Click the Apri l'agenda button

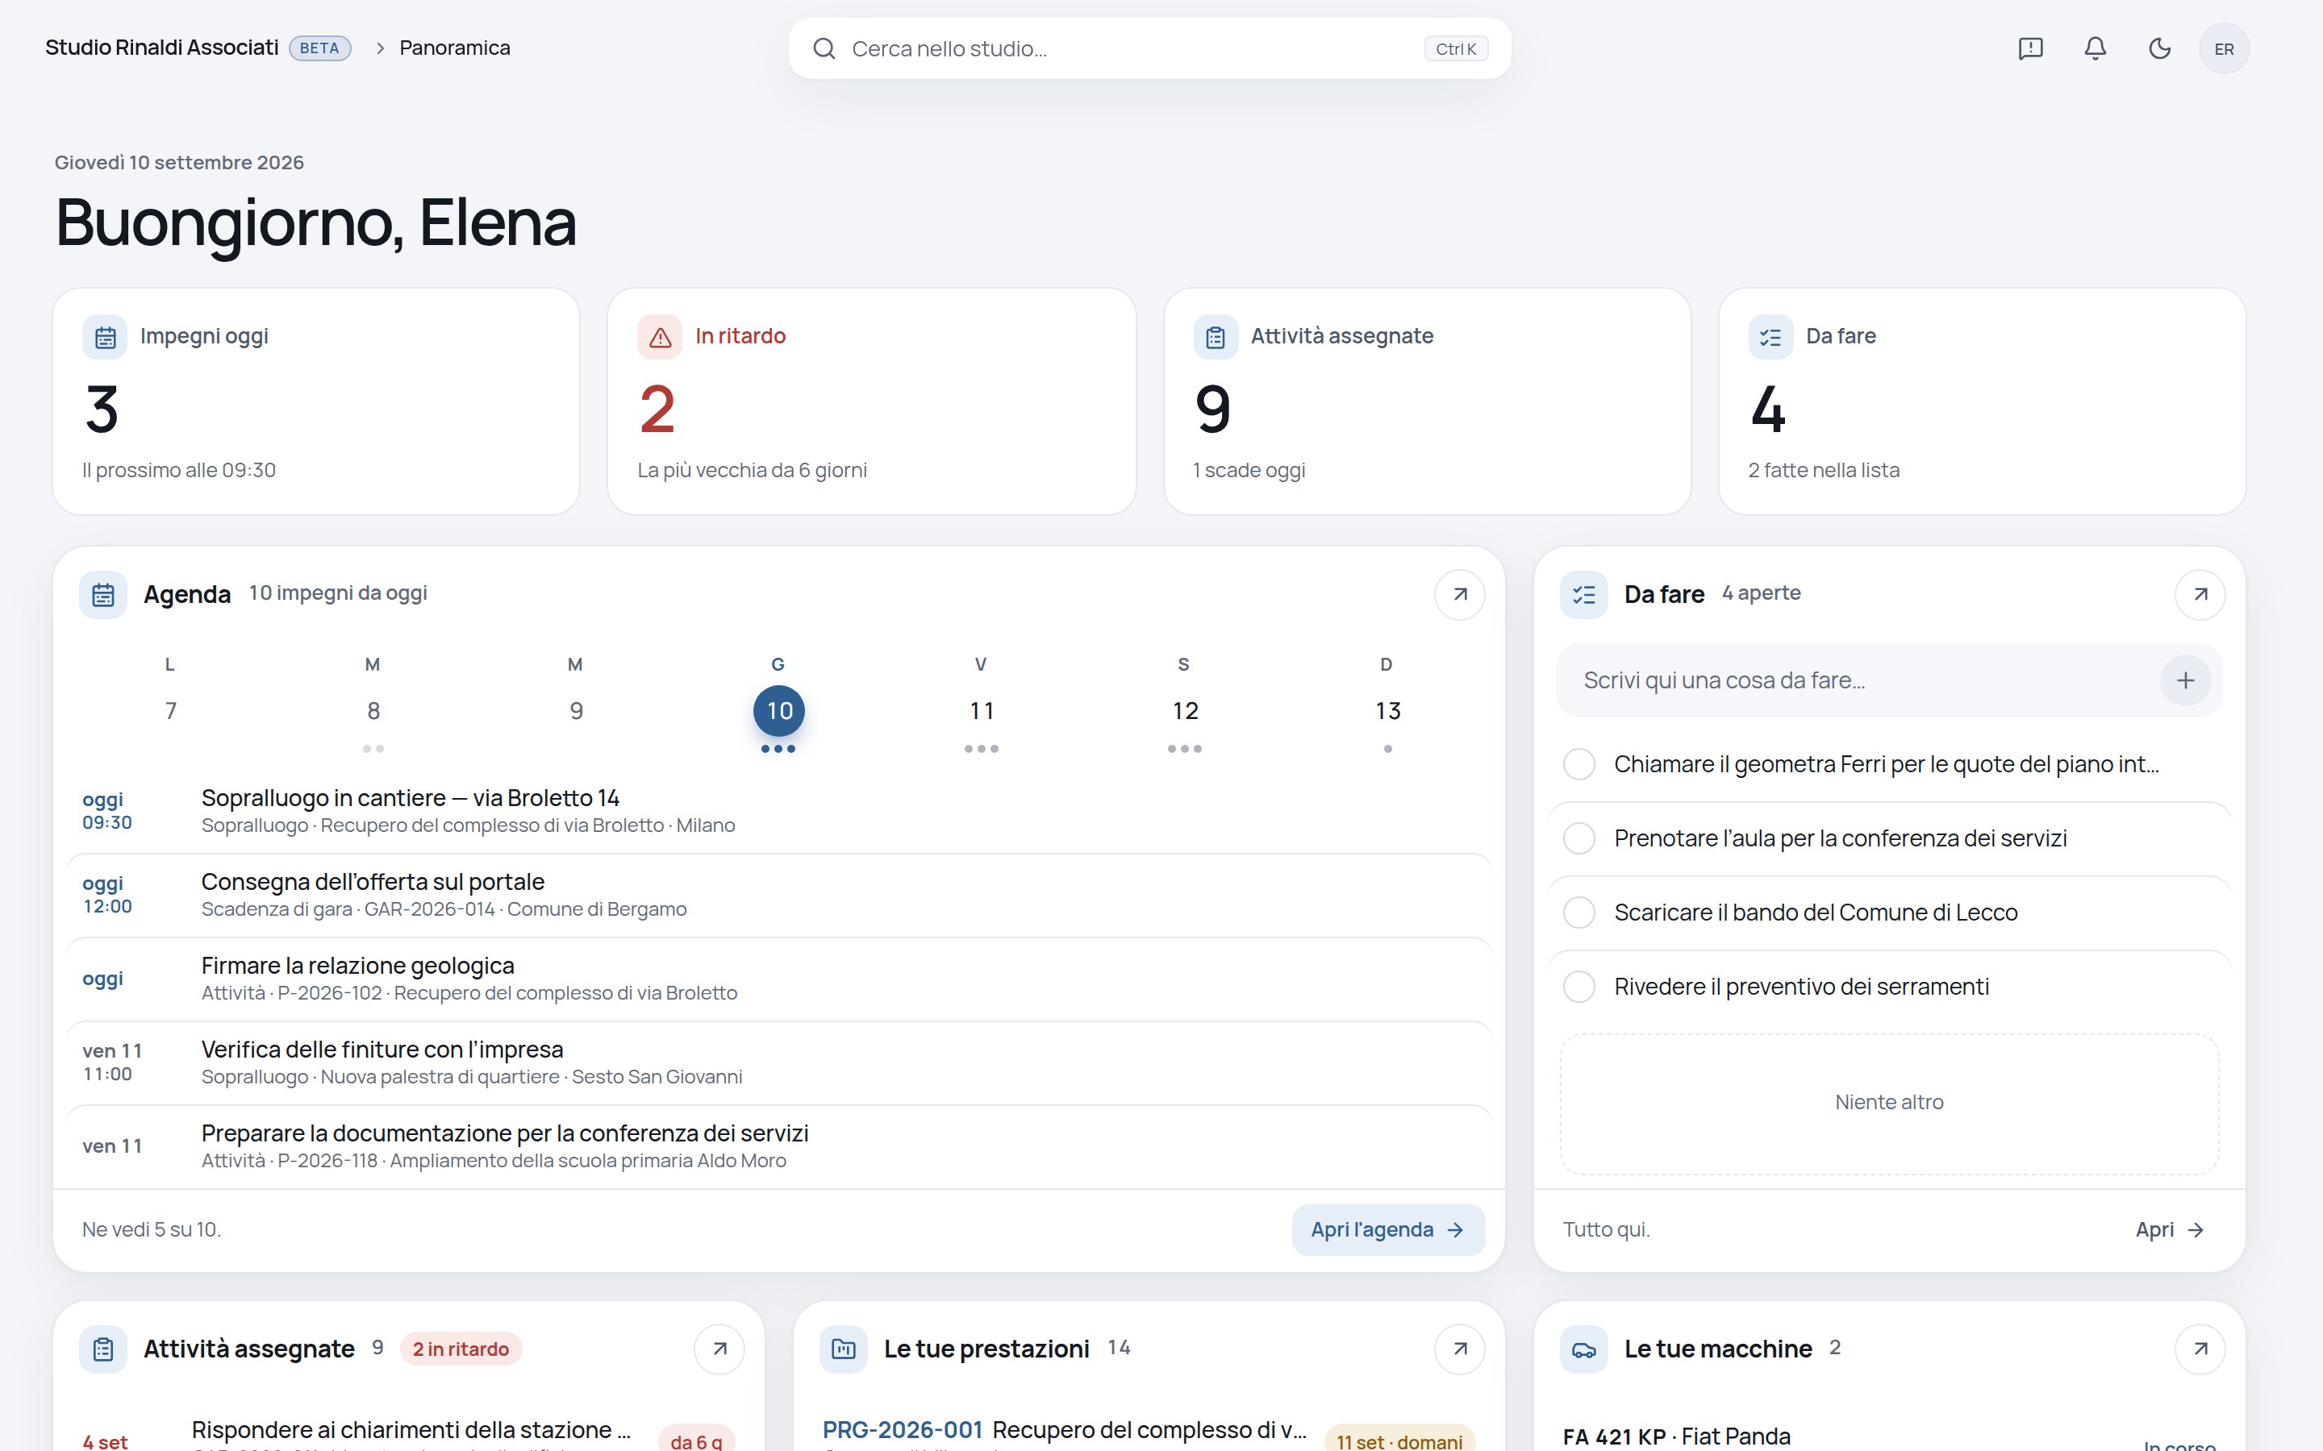tap(1388, 1230)
